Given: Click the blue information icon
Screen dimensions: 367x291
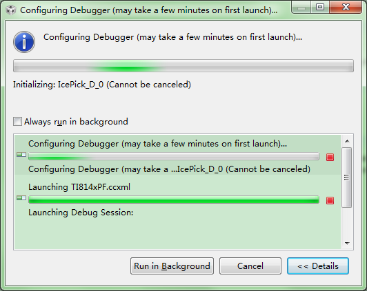Looking at the screenshot, I should point(24,42).
